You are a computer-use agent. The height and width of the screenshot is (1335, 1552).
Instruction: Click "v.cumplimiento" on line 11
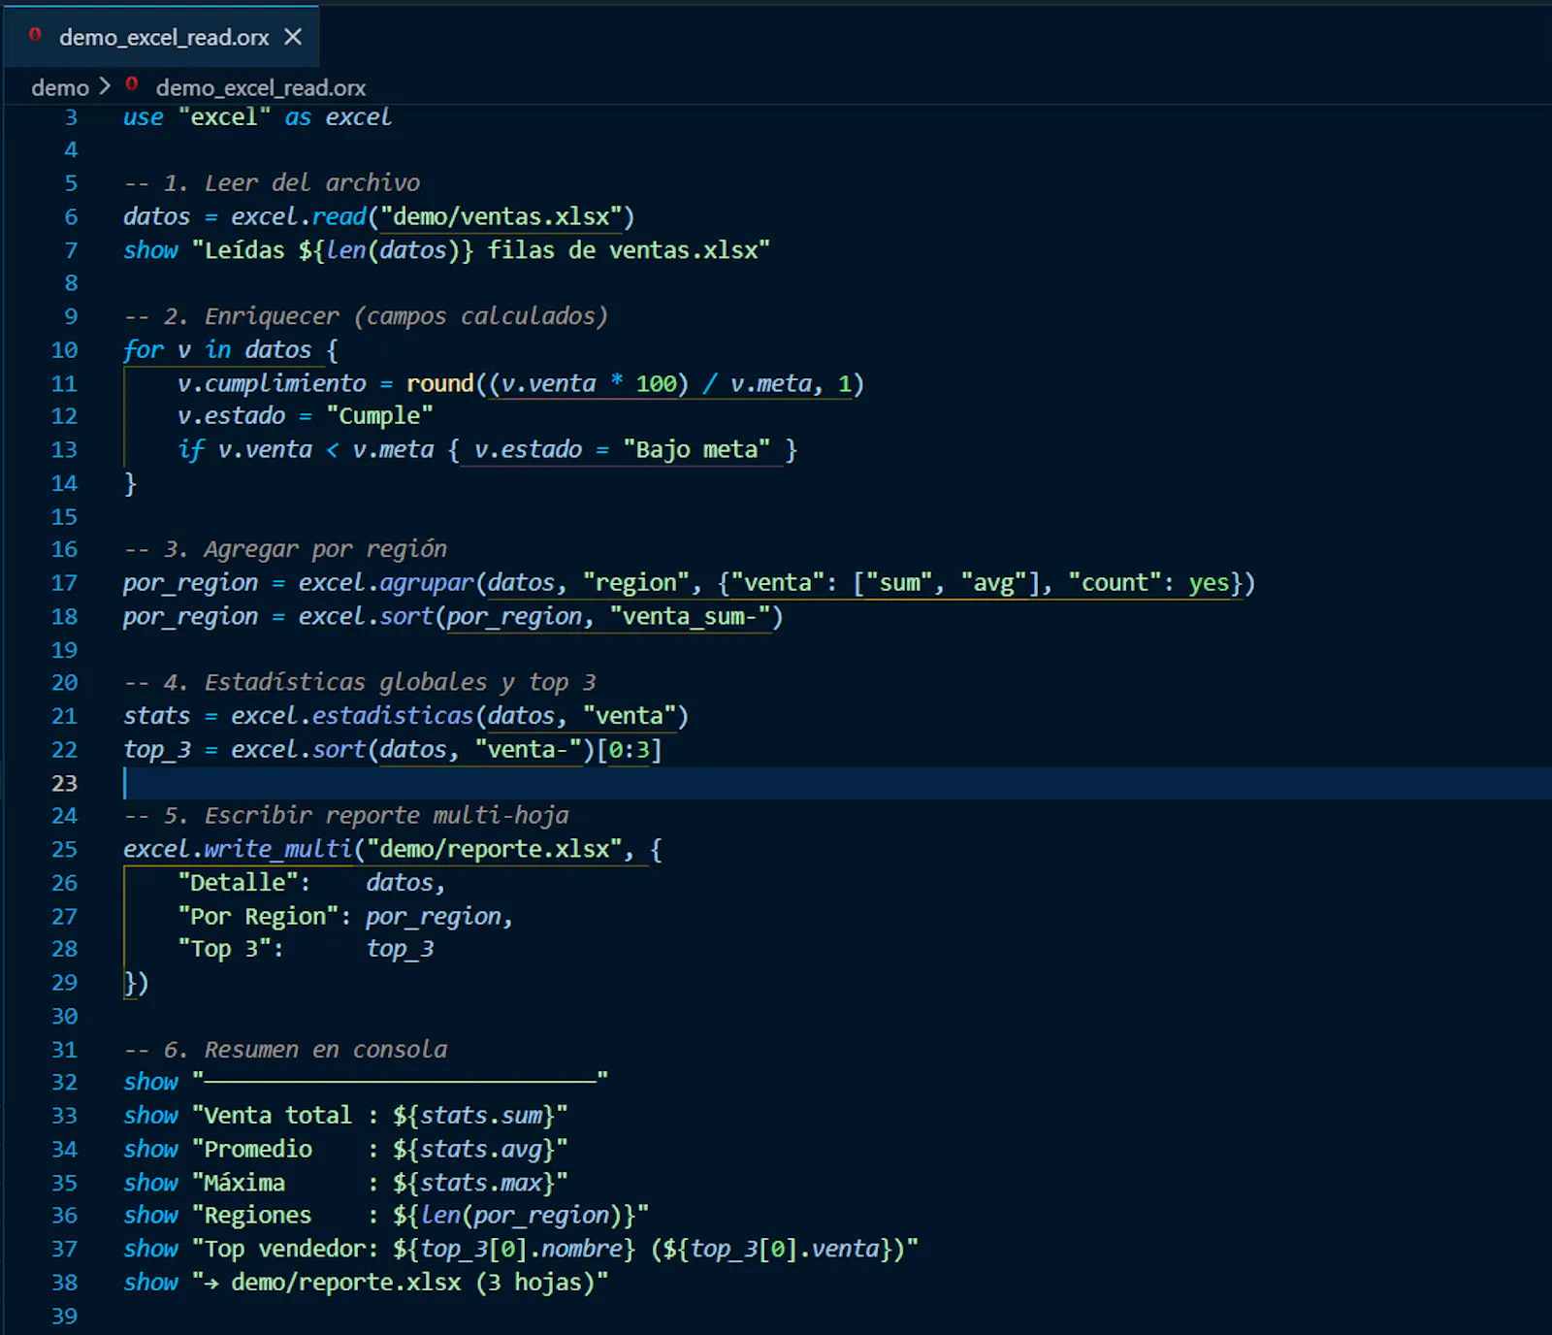(x=272, y=383)
